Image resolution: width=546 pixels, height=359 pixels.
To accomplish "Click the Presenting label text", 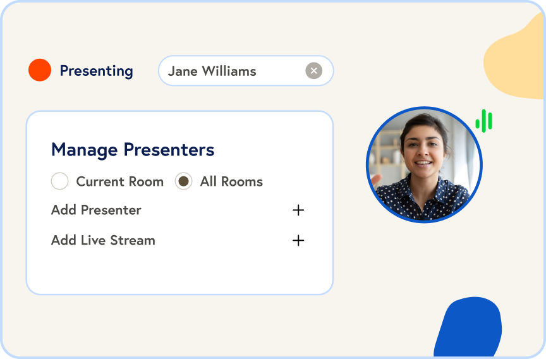I will click(96, 71).
